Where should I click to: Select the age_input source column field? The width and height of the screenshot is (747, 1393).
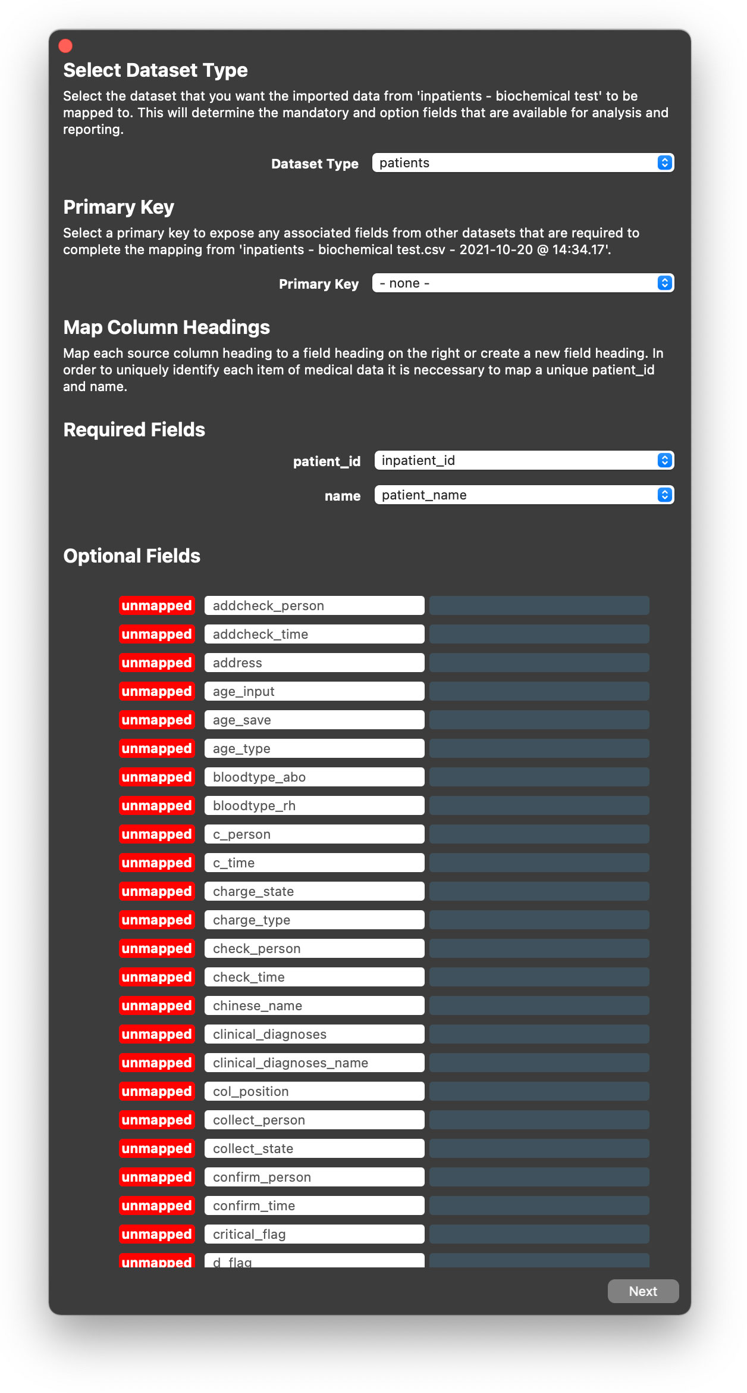click(x=314, y=691)
